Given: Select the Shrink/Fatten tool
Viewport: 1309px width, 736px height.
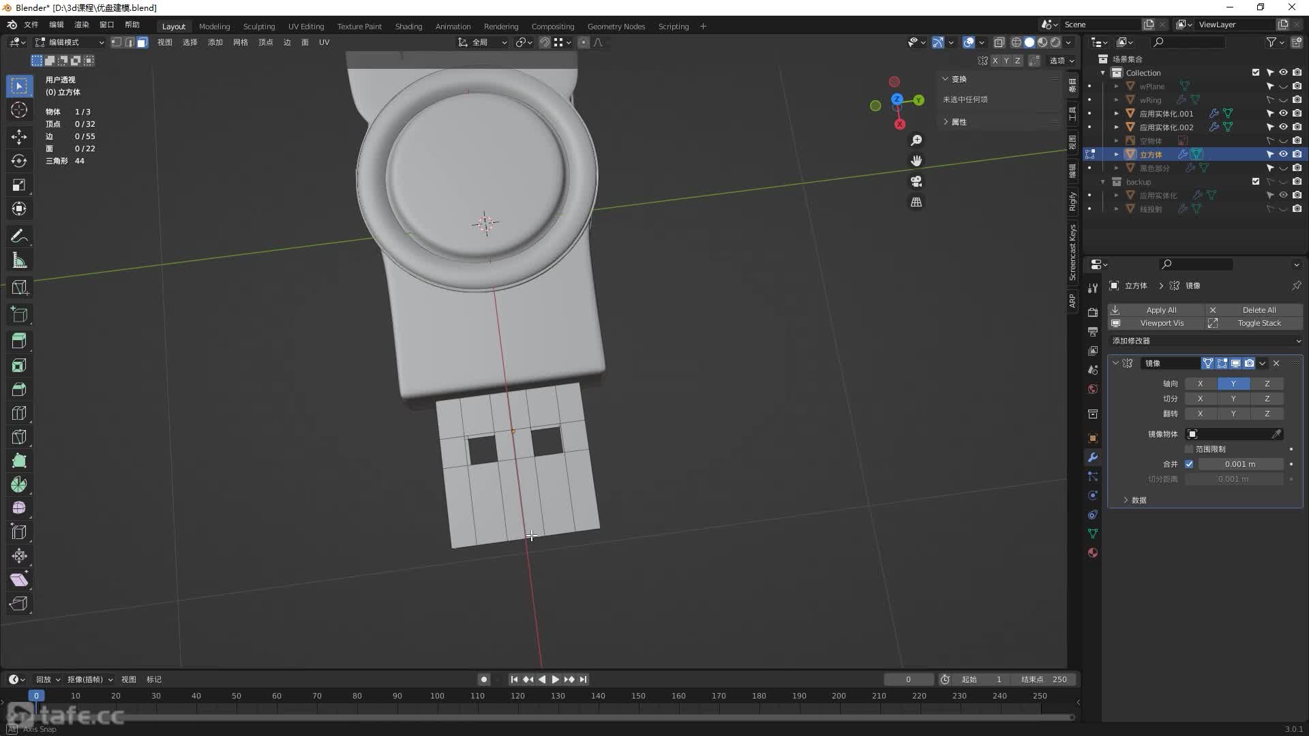Looking at the screenshot, I should [19, 556].
